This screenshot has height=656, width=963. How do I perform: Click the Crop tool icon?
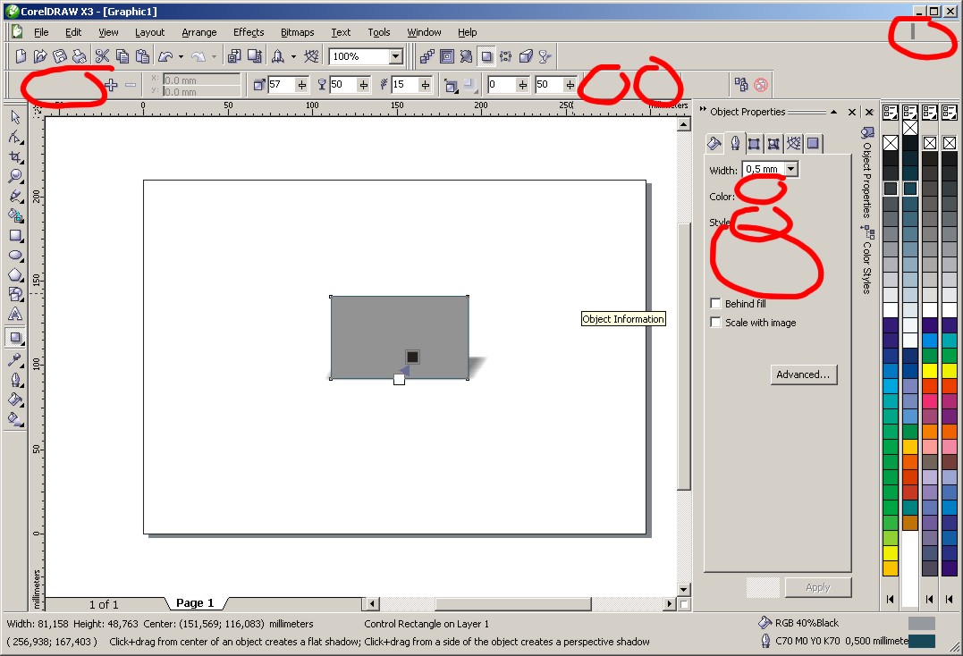(15, 156)
